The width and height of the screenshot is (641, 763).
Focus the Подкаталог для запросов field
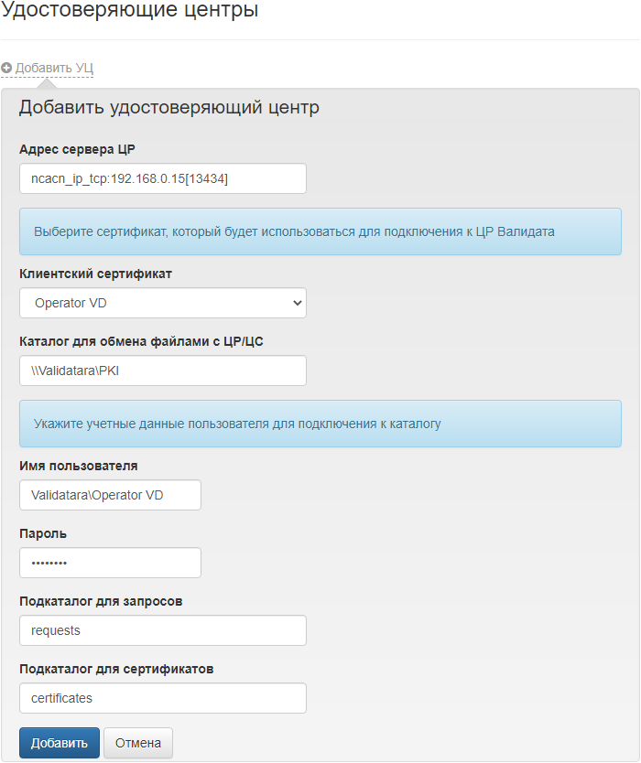click(x=162, y=630)
